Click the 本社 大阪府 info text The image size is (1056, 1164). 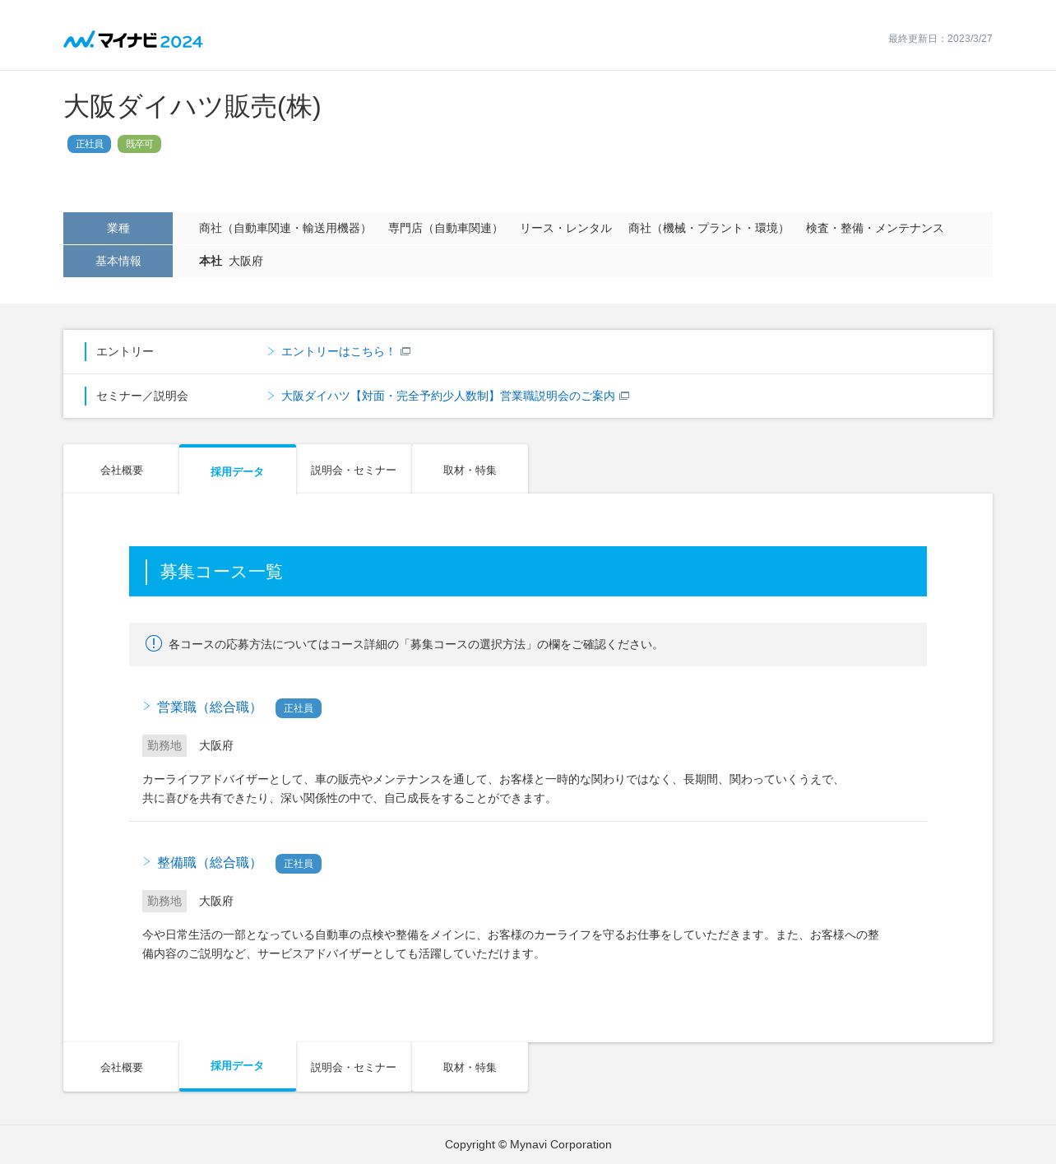tap(231, 261)
